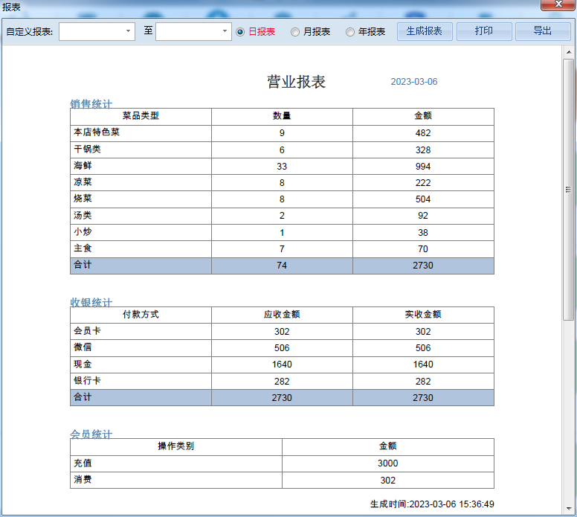This screenshot has width=577, height=517.
Task: Click the 海鲜 row label
Action: tap(83, 166)
